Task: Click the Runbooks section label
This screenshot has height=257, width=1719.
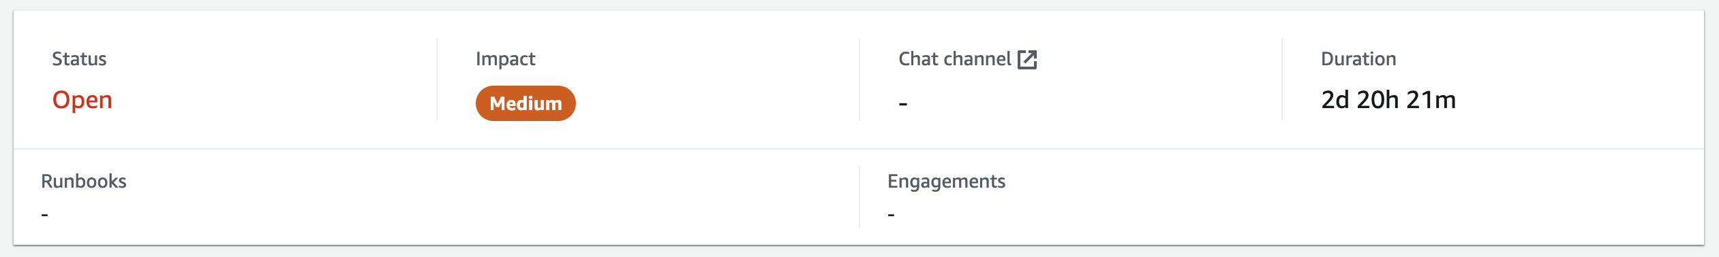Action: click(x=84, y=182)
